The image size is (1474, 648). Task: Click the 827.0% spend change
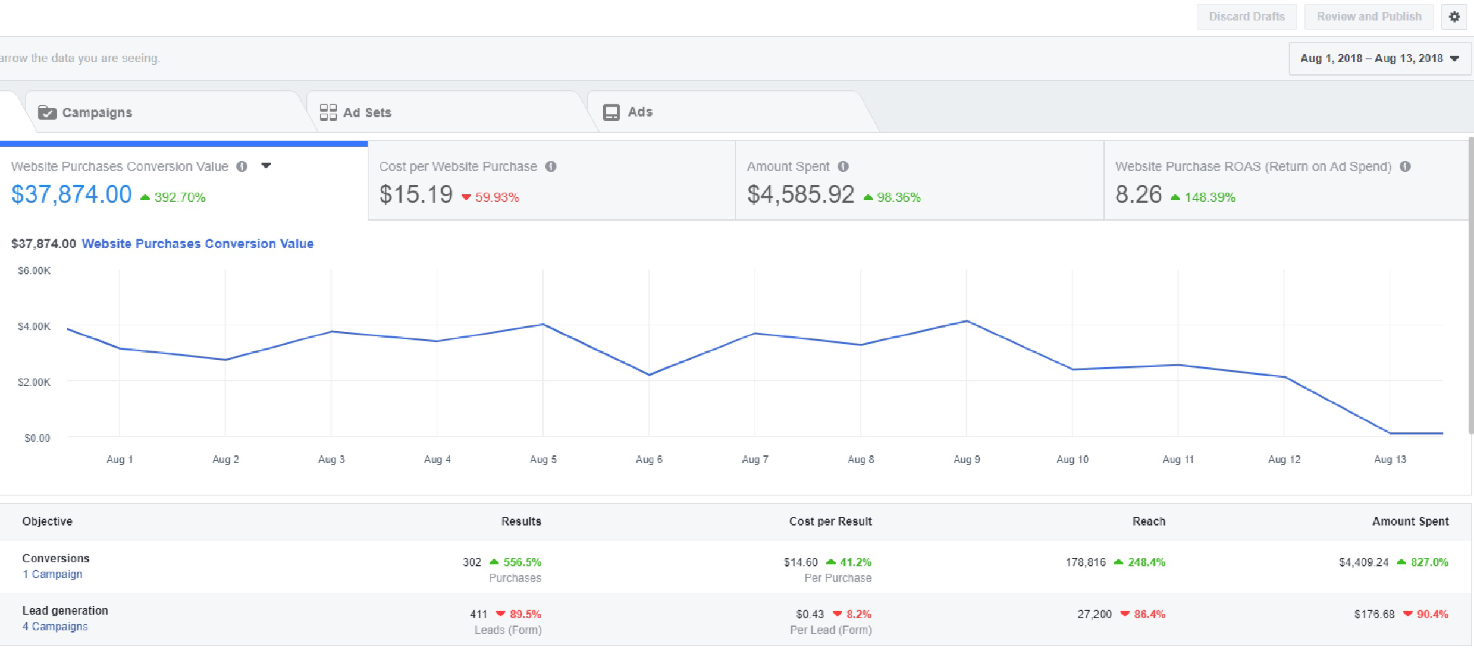[1422, 562]
